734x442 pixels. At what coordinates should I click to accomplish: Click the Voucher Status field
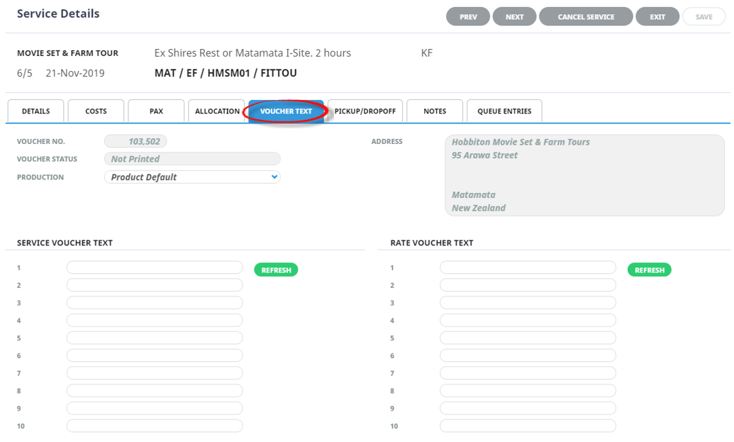coord(192,159)
